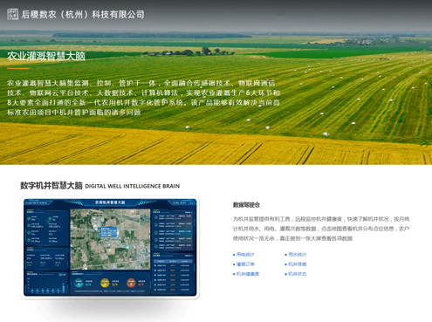This screenshot has height=322, width=432.
Task: Click the first green document icon in the dashboard list
Action: (x=155, y=217)
